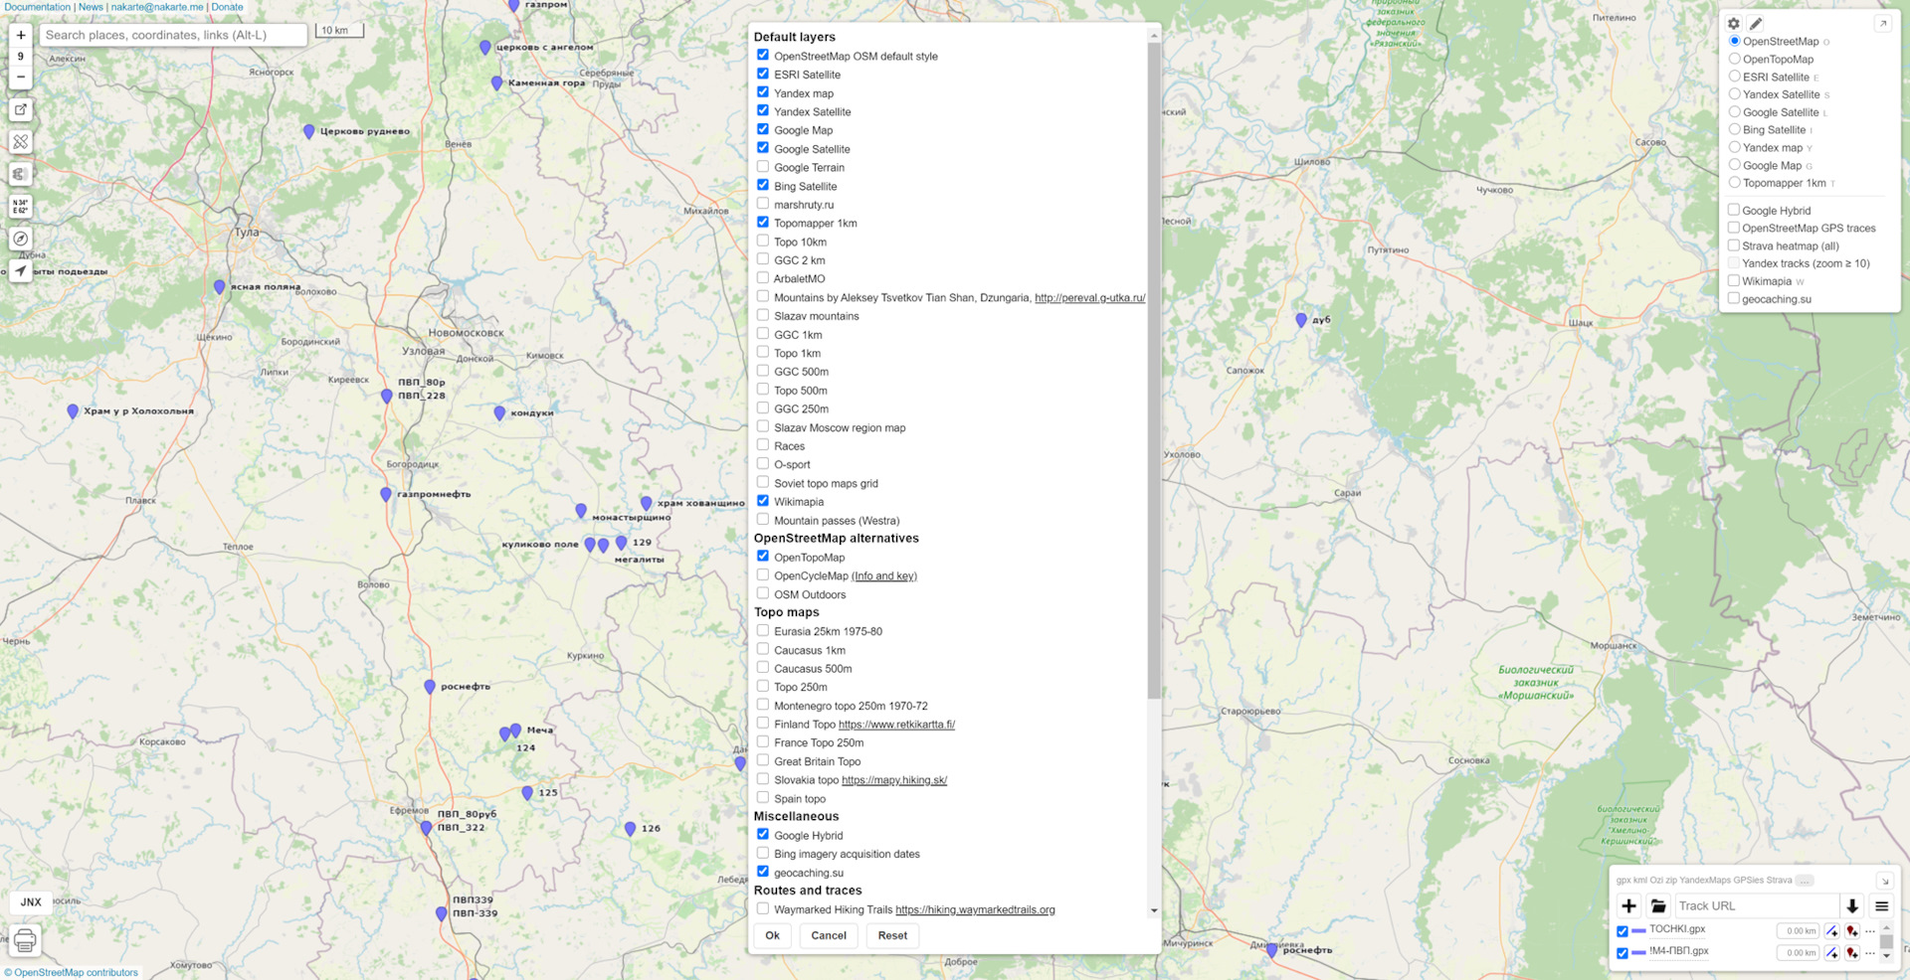The image size is (1910, 980).
Task: Uncheck the Wikimapia layer in dialog
Action: [763, 501]
